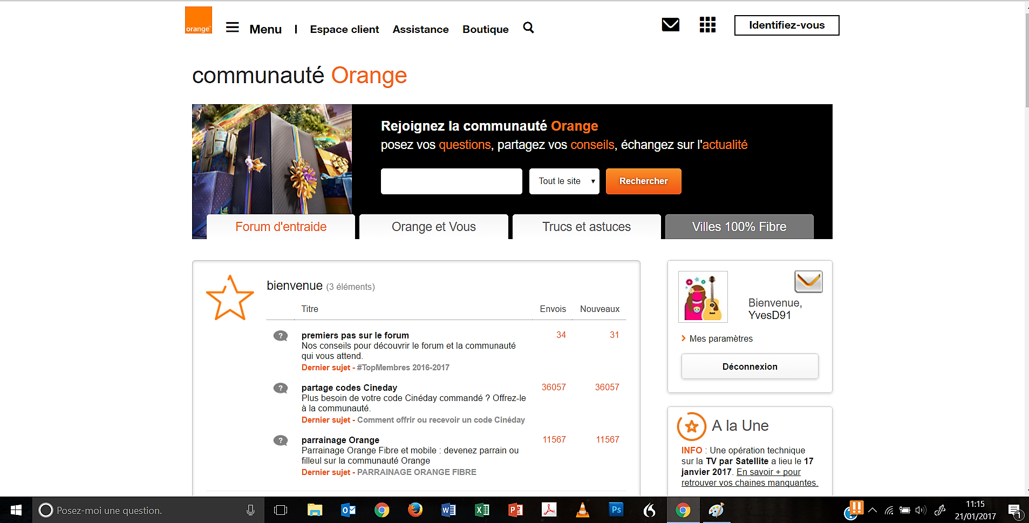Viewport: 1029px width, 523px height.
Task: Click the 'A la Une' heading
Action: coord(740,426)
